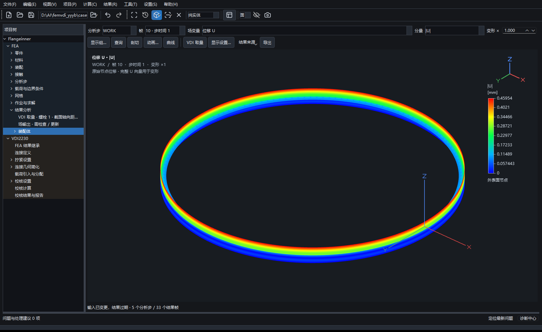Image resolution: width=542 pixels, height=332 pixels.
Task: Click the X clear icon in toolbar
Action: tap(179, 15)
